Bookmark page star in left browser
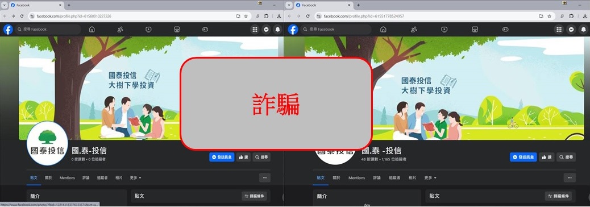590x207 pixels. coord(246,16)
